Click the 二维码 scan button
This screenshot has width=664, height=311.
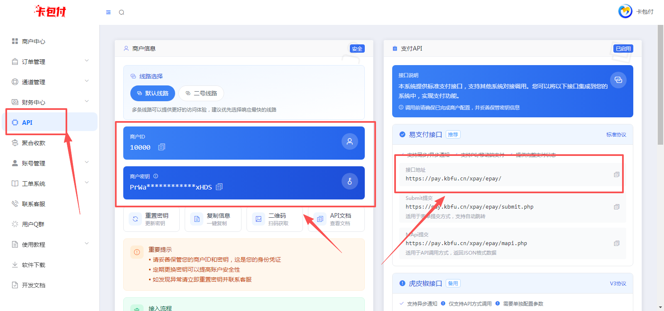(274, 219)
